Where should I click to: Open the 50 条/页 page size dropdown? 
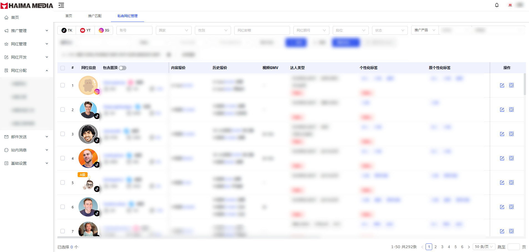click(484, 247)
